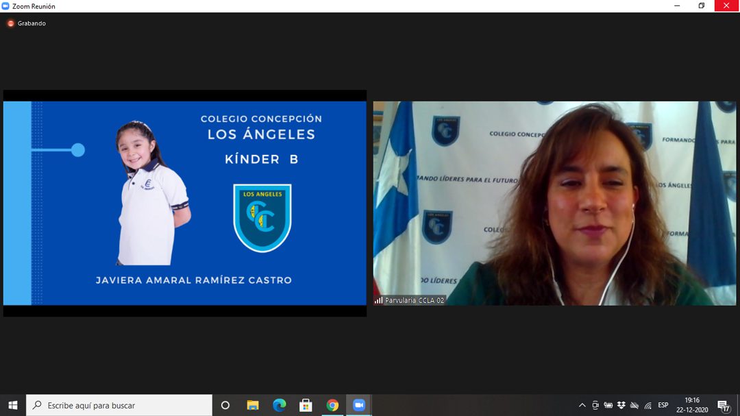The height and width of the screenshot is (416, 740).
Task: Open Google Chrome from the taskbar
Action: pyautogui.click(x=332, y=405)
